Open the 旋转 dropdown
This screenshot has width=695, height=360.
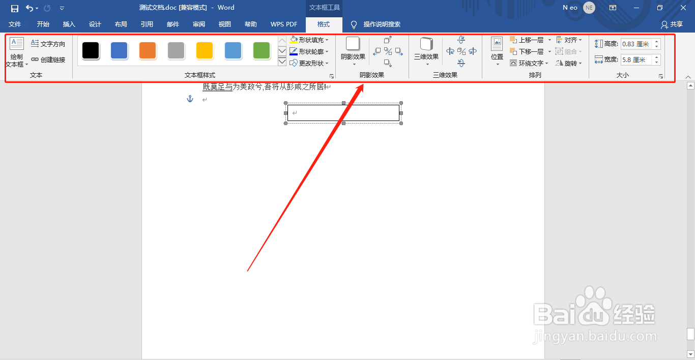[x=569, y=63]
